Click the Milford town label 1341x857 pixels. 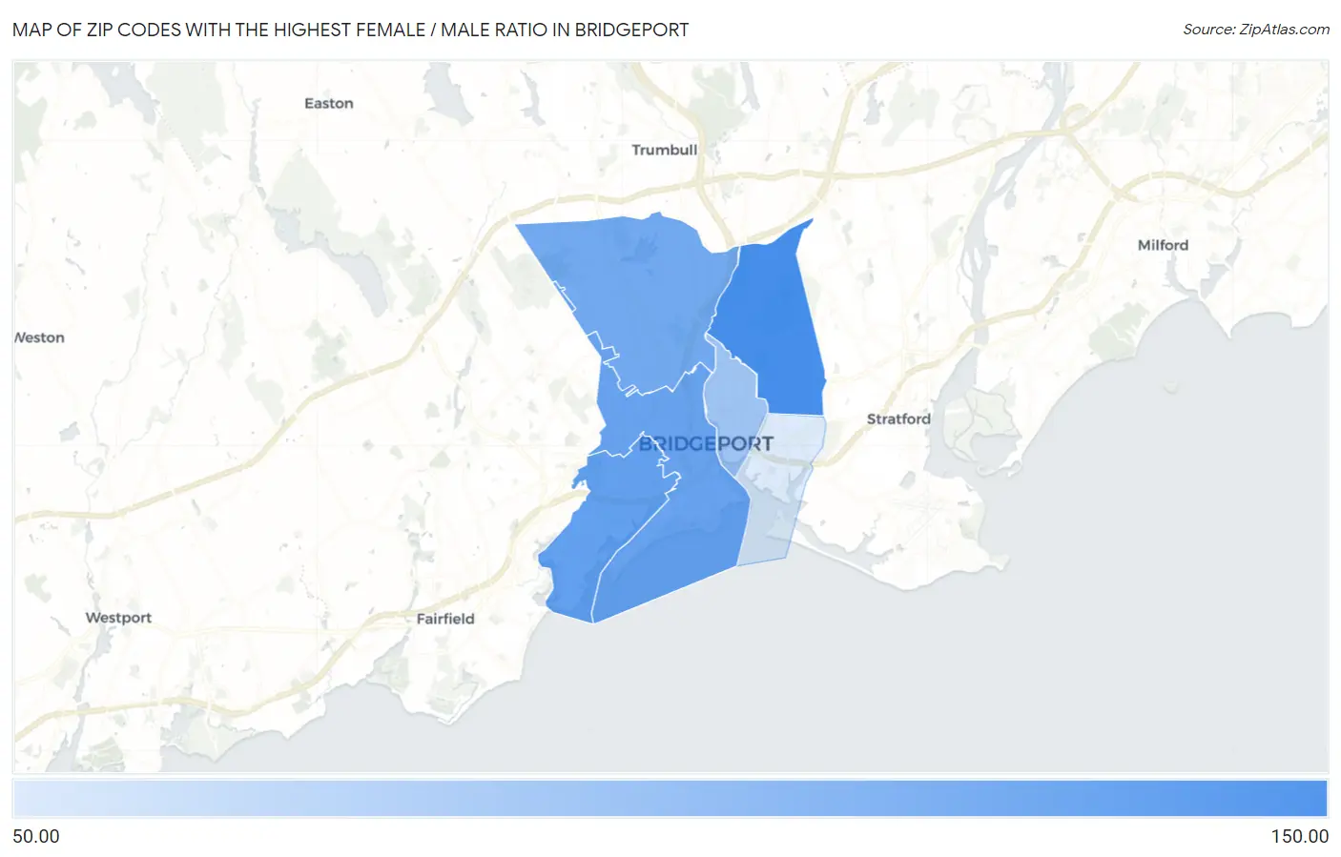pyautogui.click(x=1163, y=245)
